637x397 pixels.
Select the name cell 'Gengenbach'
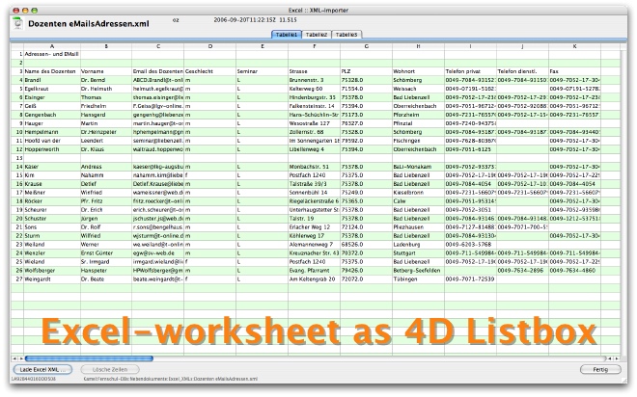(52, 115)
